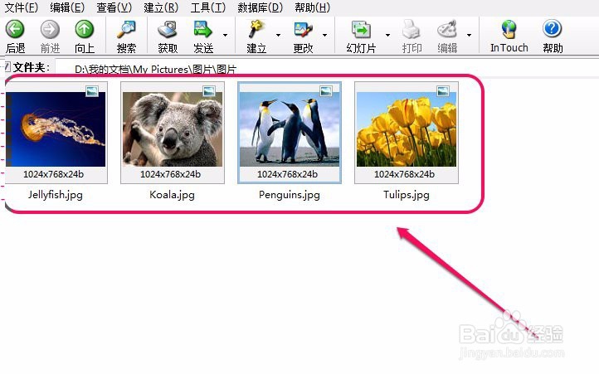Screen dimensions: 599x374
Task: Click the Forward (前进) arrow icon
Action: pyautogui.click(x=50, y=29)
